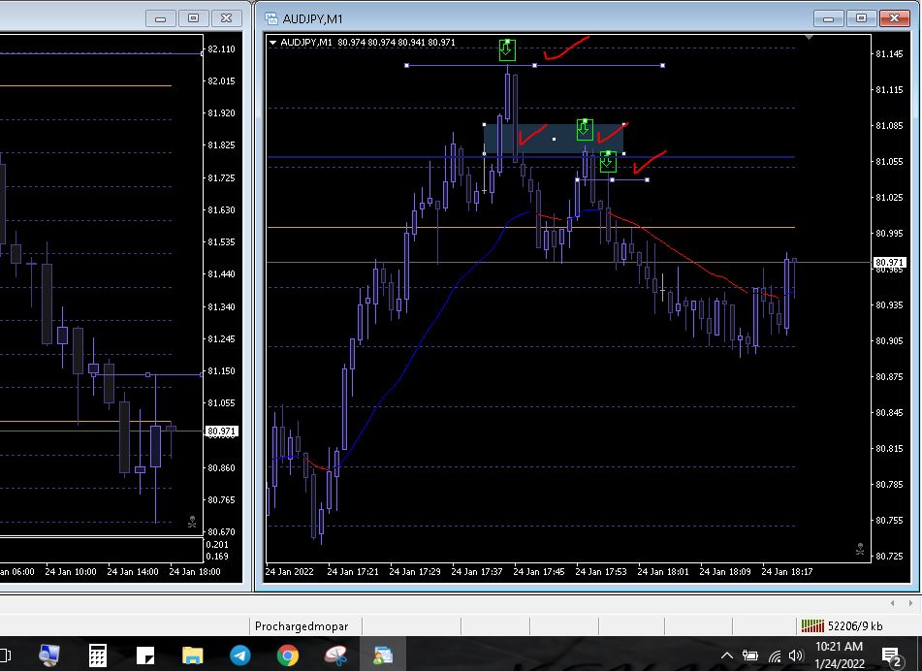Open the Windows notification center
This screenshot has height=671, width=922.
[891, 655]
